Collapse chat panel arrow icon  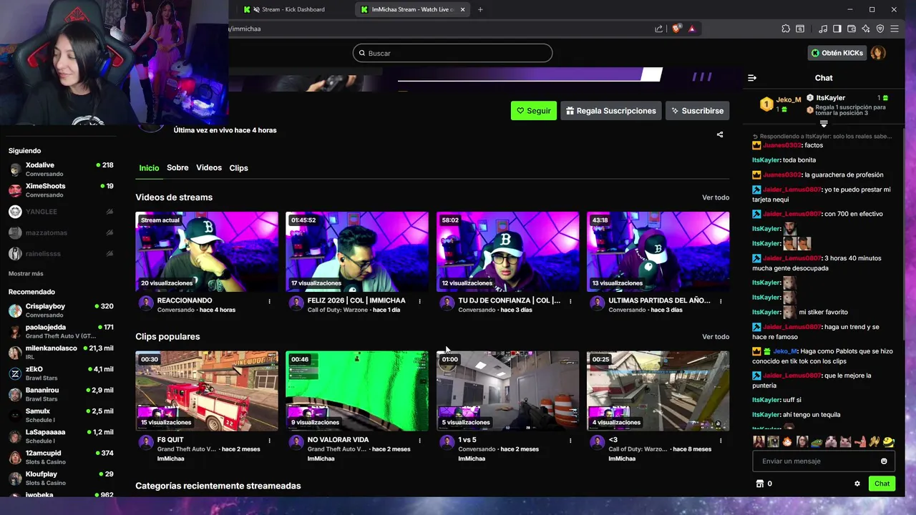(752, 78)
